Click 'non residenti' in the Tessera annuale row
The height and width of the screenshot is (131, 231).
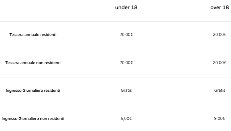pyautogui.click(x=48, y=63)
